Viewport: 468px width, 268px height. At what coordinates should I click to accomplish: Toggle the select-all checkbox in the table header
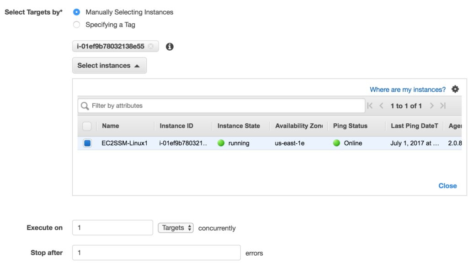click(87, 126)
